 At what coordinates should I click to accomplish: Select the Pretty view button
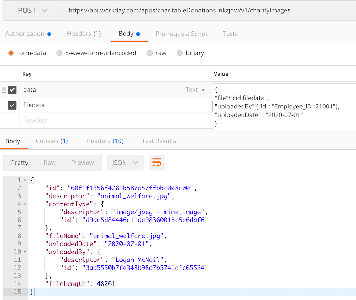tap(19, 163)
